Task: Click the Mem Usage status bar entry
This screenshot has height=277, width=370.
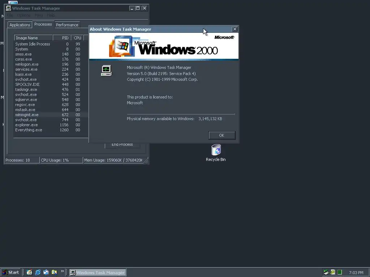Action: pos(113,160)
